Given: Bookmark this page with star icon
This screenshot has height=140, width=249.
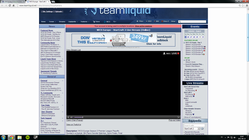Looking at the screenshot, I should click(x=243, y=5).
